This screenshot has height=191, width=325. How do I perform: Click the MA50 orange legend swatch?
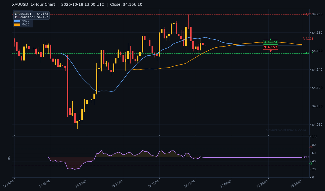(17, 24)
